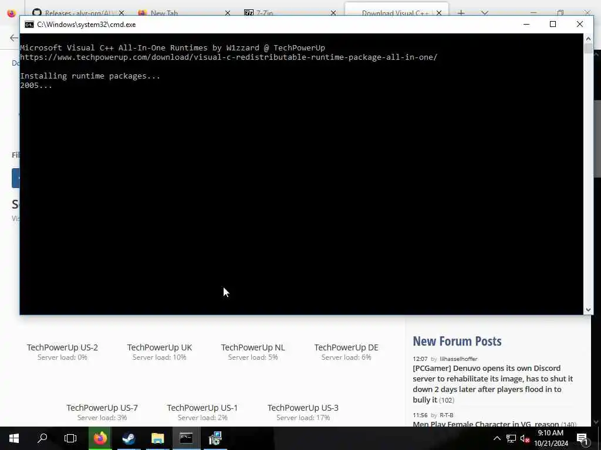The width and height of the screenshot is (601, 450).
Task: Open network status tray icon
Action: (511, 438)
